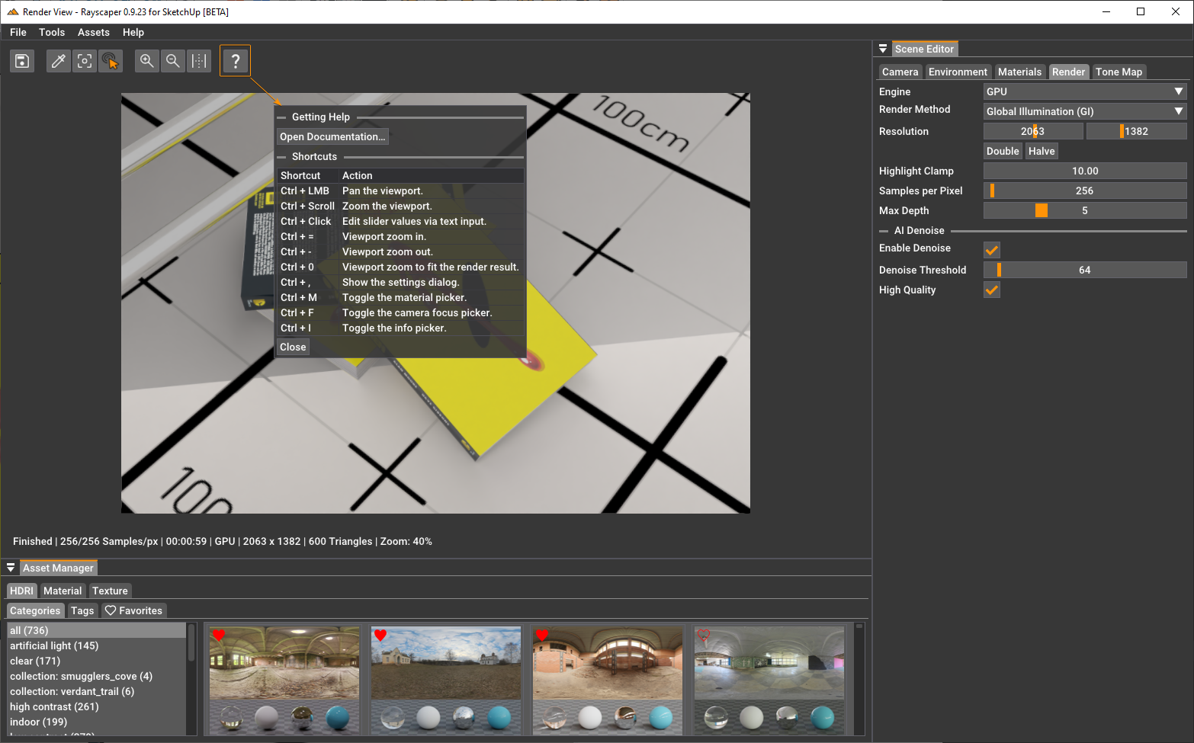
Task: Click the Shortcut column header
Action: click(x=307, y=175)
